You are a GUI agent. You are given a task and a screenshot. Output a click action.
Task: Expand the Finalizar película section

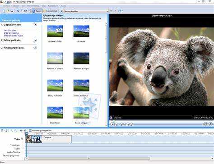tap(35, 48)
